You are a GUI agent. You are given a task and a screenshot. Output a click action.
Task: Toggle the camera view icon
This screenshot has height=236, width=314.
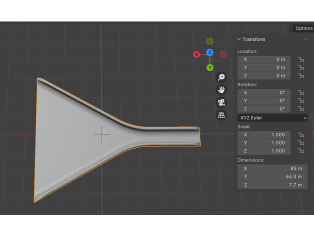coord(221,102)
